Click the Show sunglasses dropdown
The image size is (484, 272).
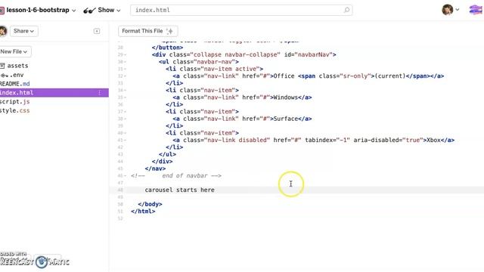click(102, 10)
